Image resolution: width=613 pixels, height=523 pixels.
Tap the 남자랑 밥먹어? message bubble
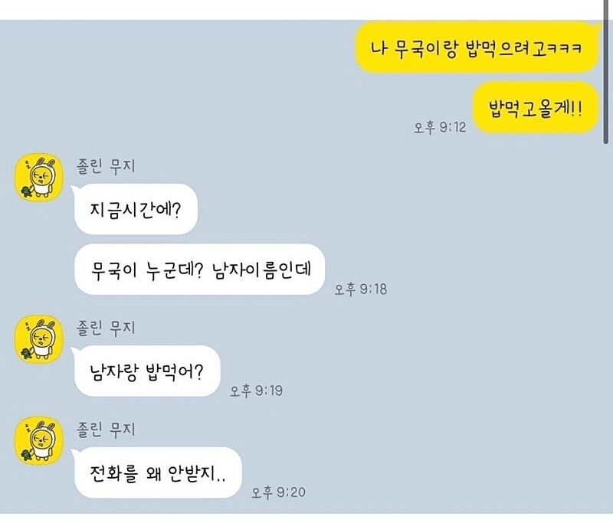point(146,371)
